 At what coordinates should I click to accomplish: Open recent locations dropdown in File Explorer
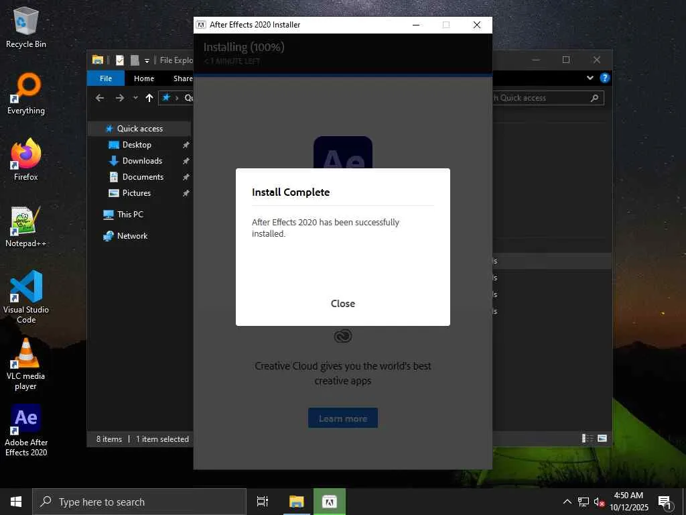tap(135, 98)
